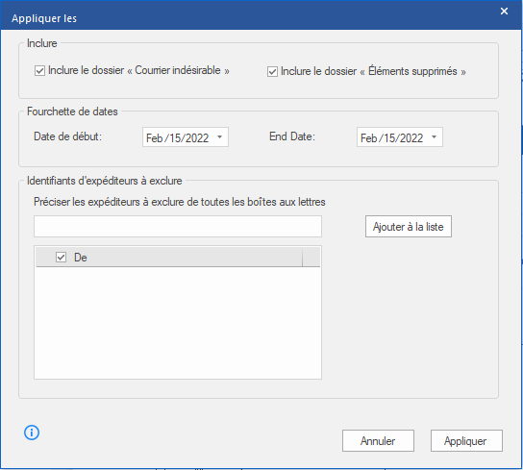Viewport: 523px width, 470px height.
Task: Open the Date de début calendar dropdown
Action: [x=219, y=137]
